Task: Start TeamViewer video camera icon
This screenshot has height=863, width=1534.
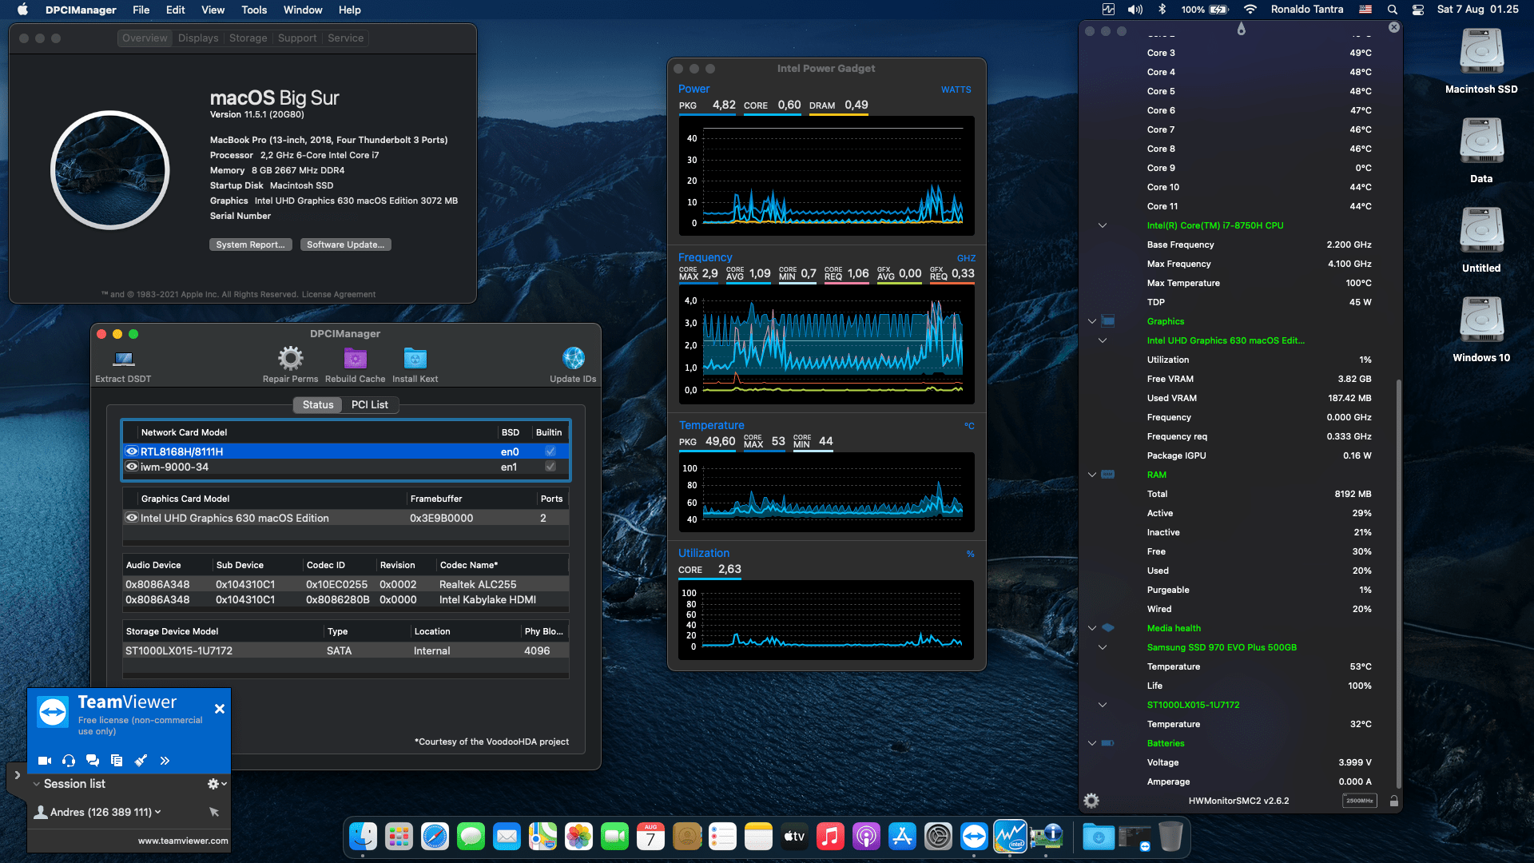Action: tap(45, 761)
